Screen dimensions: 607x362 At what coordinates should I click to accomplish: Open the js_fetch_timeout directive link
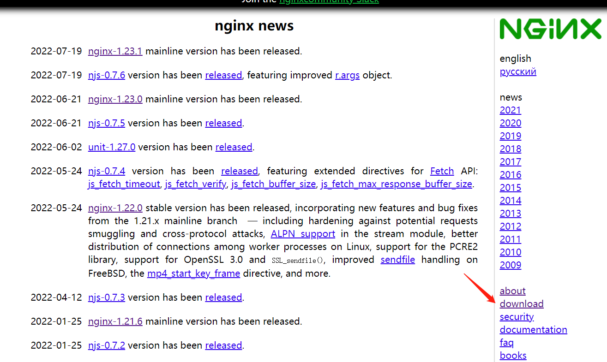click(x=124, y=184)
